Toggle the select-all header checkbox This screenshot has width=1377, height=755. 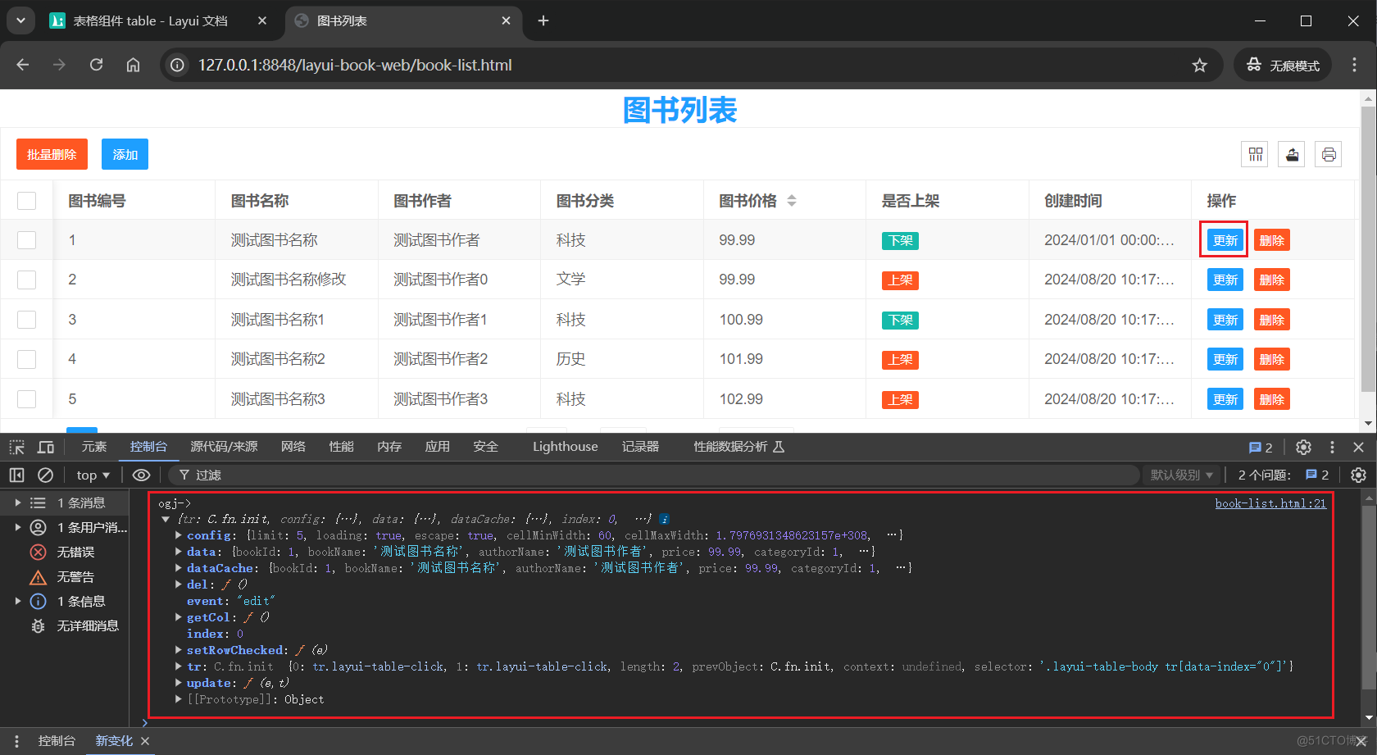click(27, 201)
